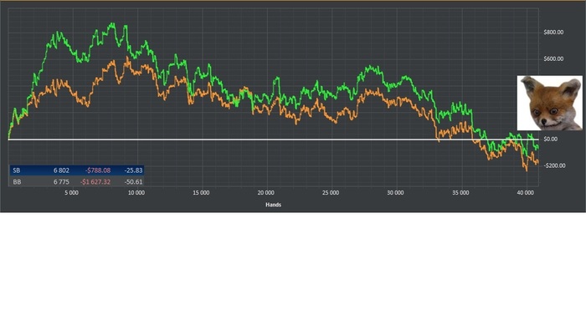Click the 5 000 hands axis label

(71, 193)
